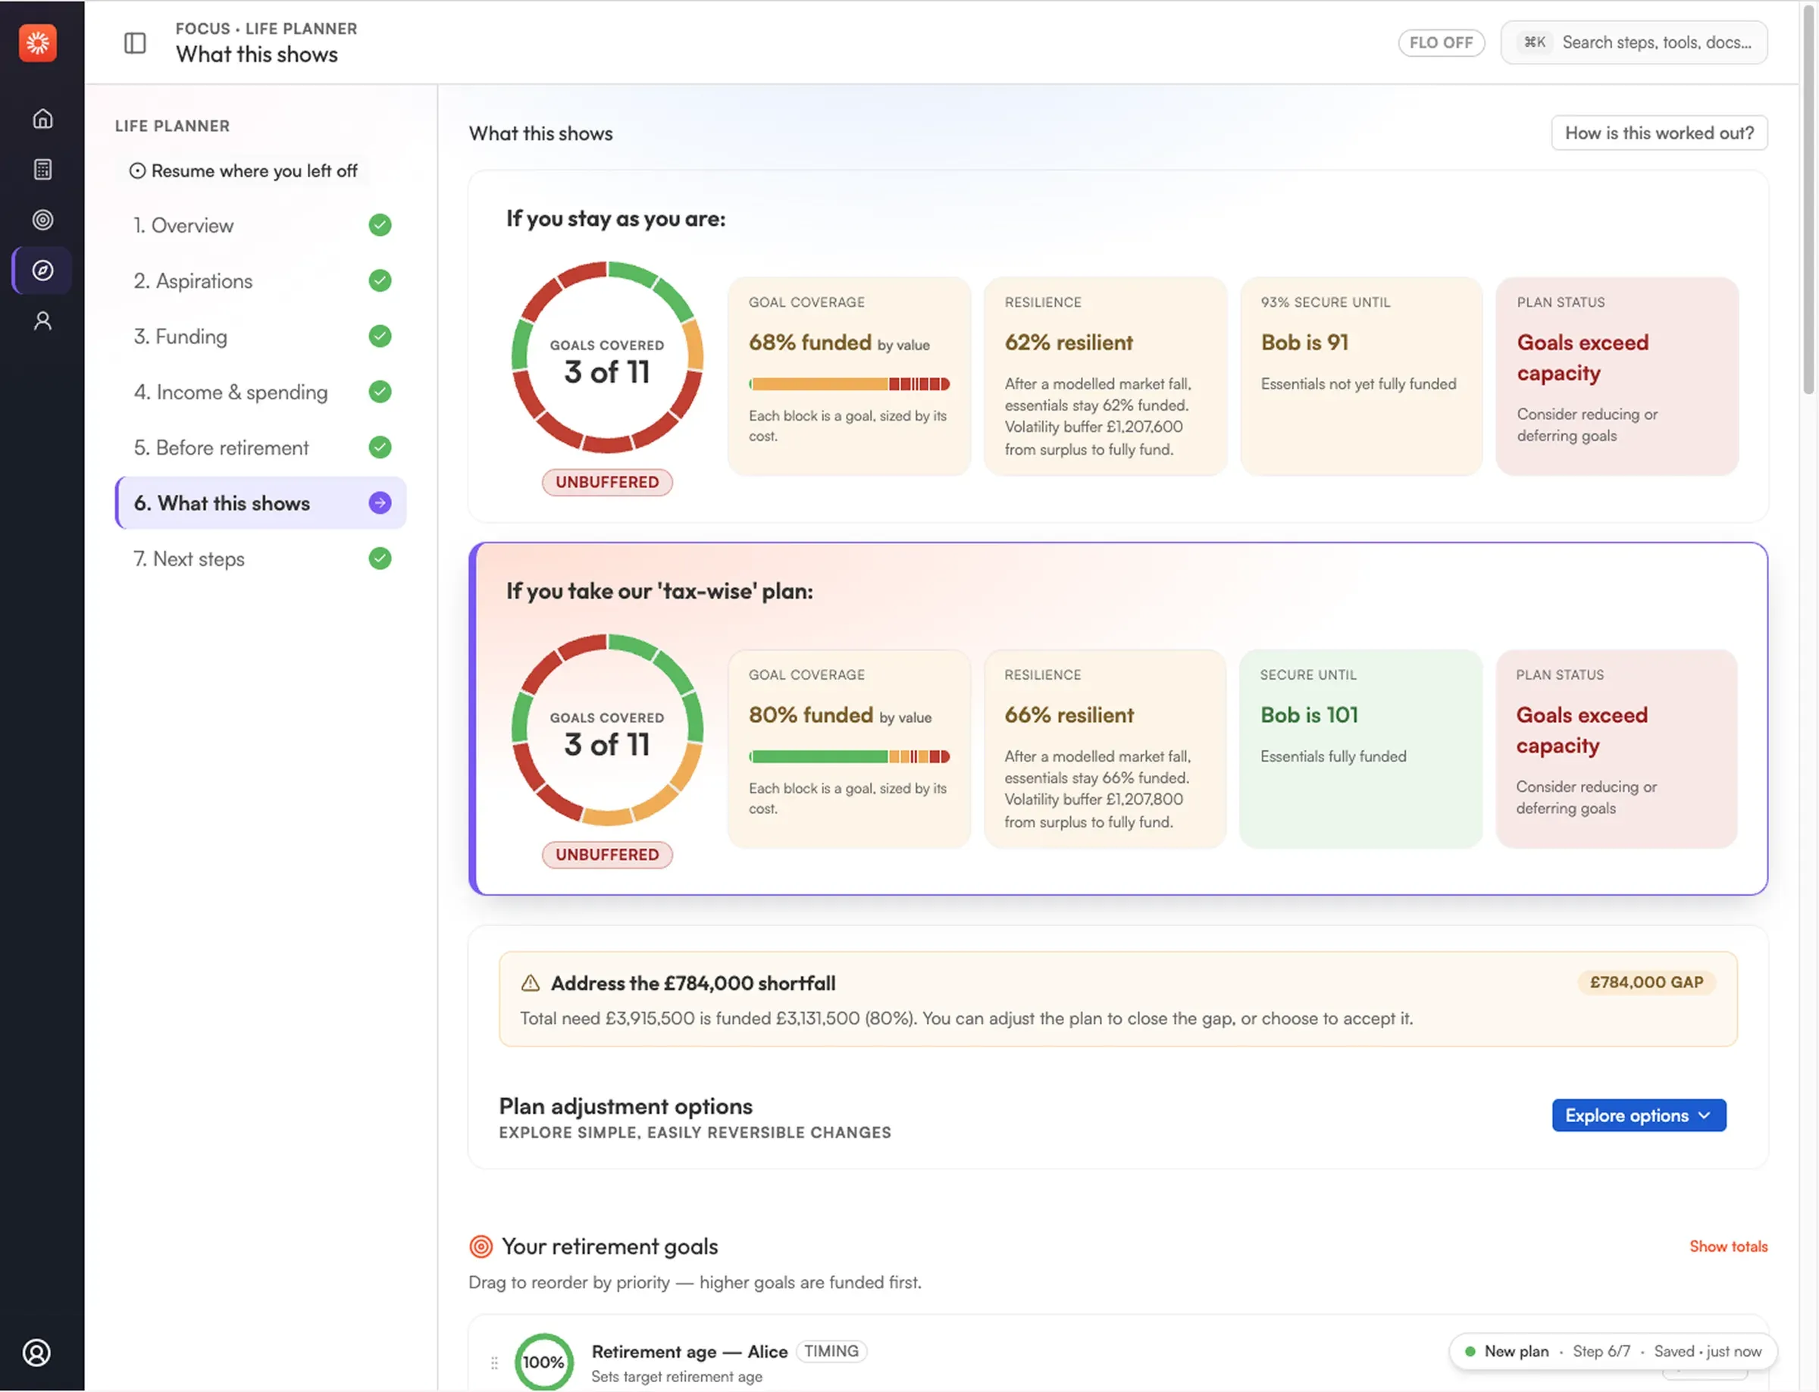The height and width of the screenshot is (1392, 1819).
Task: Open How is this worked out?
Action: coord(1659,133)
